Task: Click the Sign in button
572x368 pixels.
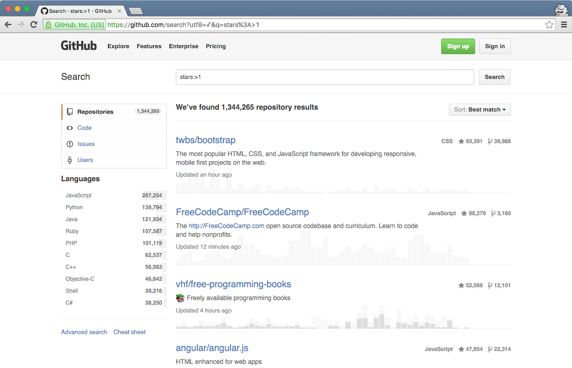Action: 495,46
